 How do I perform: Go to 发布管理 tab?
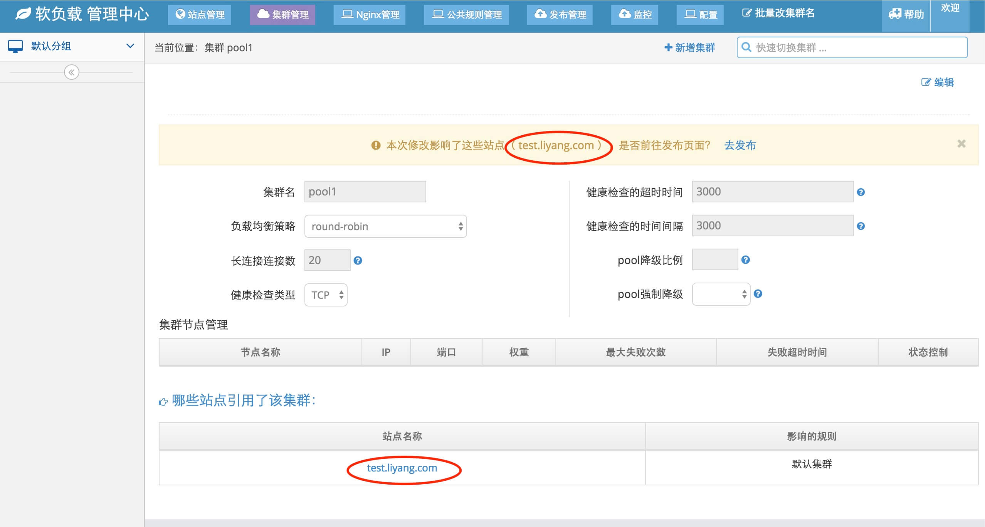[x=560, y=15]
